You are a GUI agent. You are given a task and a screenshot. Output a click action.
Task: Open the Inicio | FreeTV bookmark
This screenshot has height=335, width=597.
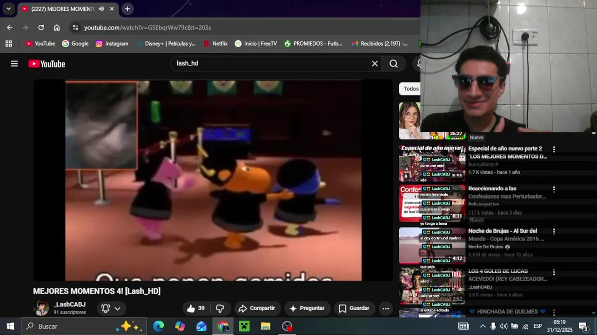click(x=256, y=43)
